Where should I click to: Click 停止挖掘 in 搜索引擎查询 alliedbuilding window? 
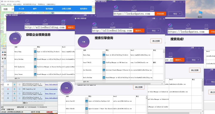point(156,41)
